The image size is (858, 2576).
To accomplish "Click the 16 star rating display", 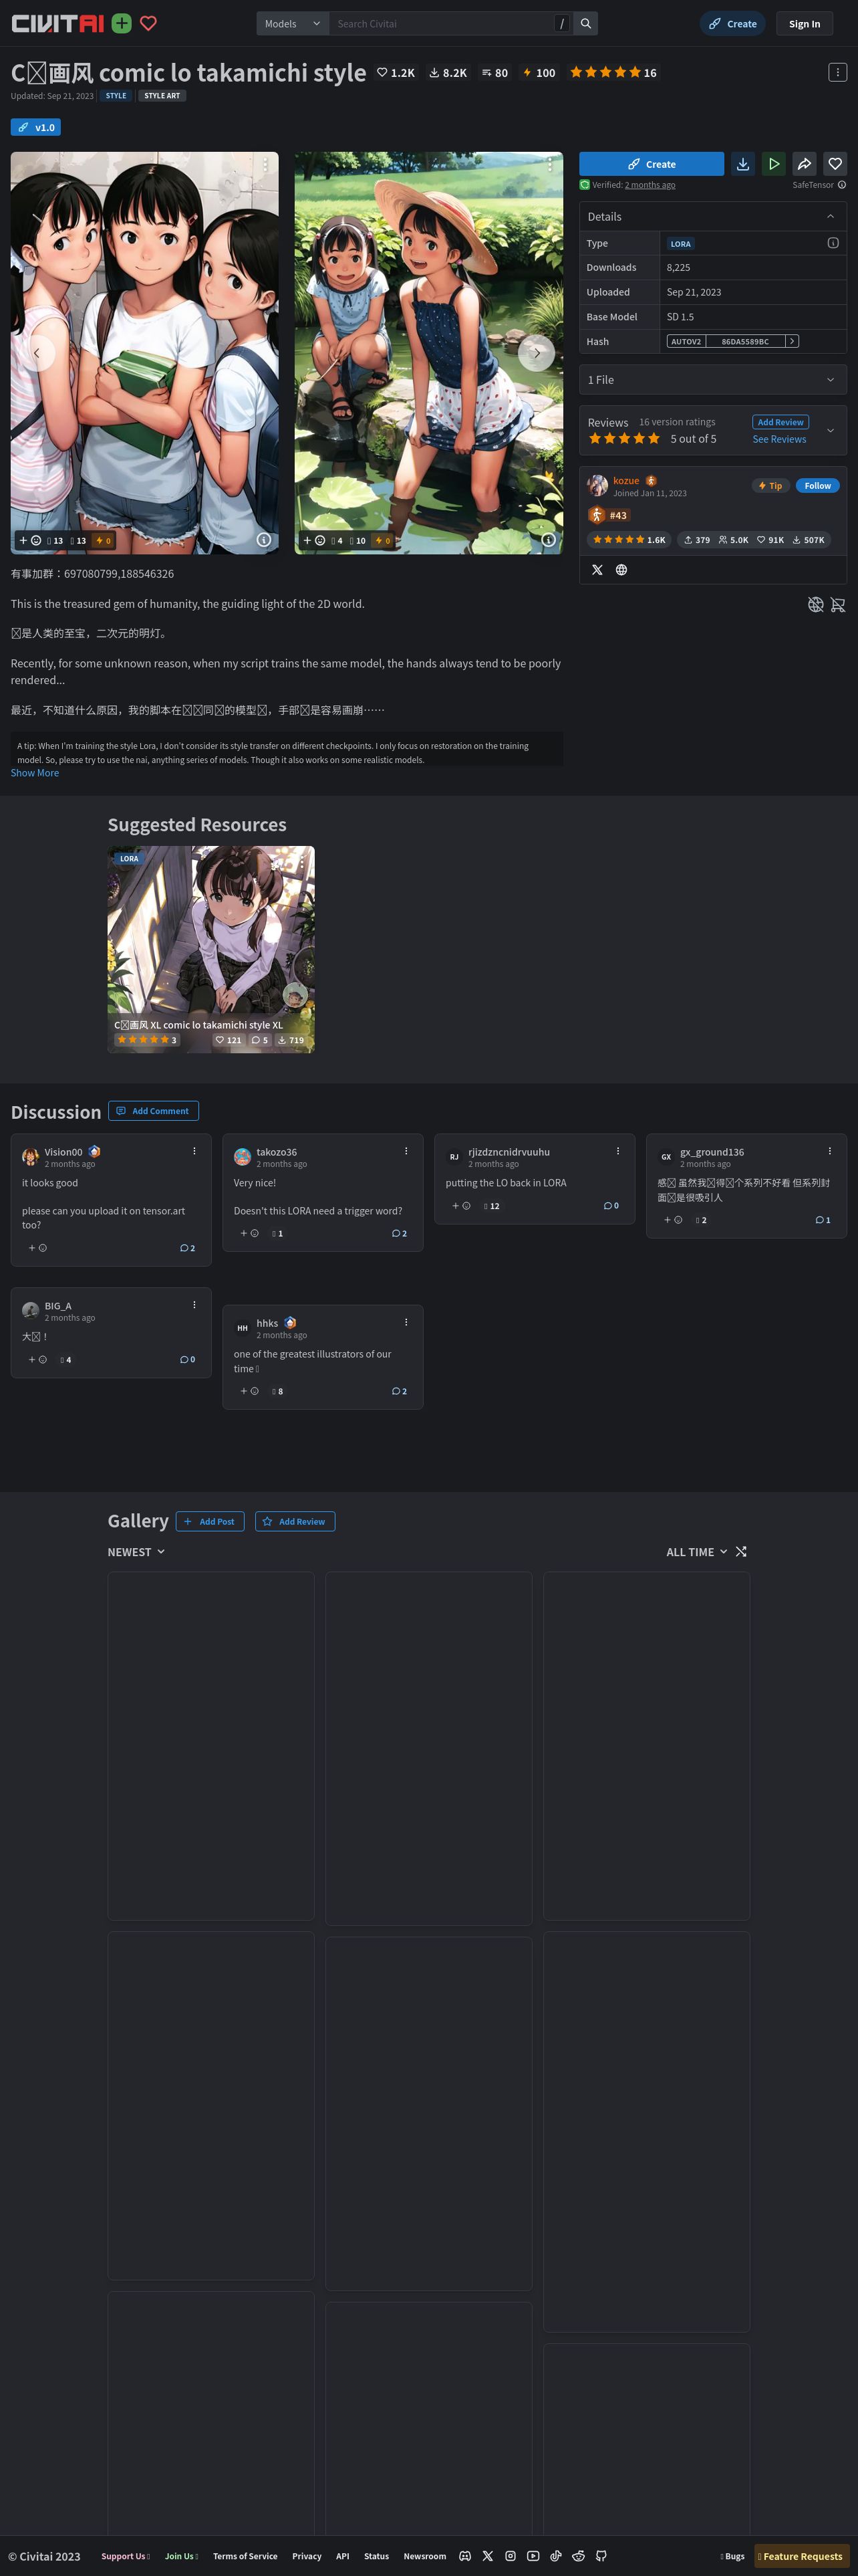I will click(x=612, y=73).
